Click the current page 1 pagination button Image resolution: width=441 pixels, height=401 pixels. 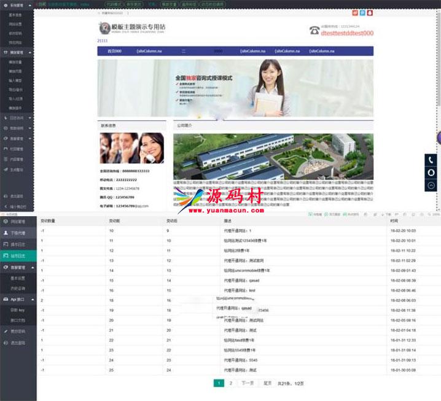(219, 383)
